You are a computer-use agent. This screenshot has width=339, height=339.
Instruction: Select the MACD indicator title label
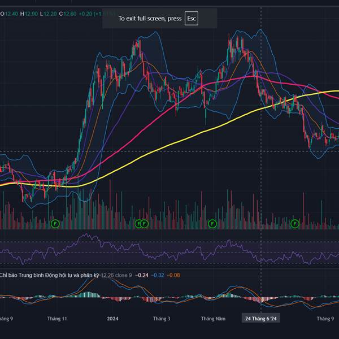(x=49, y=275)
